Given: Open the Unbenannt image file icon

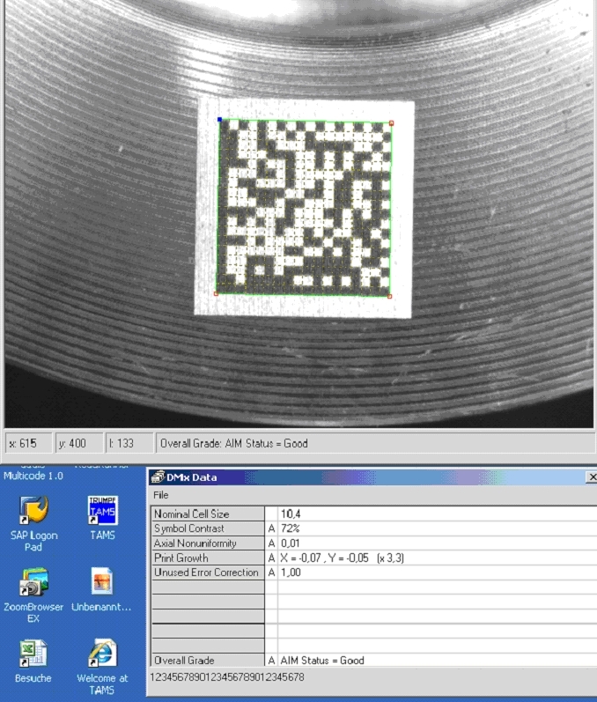Looking at the screenshot, I should [101, 588].
